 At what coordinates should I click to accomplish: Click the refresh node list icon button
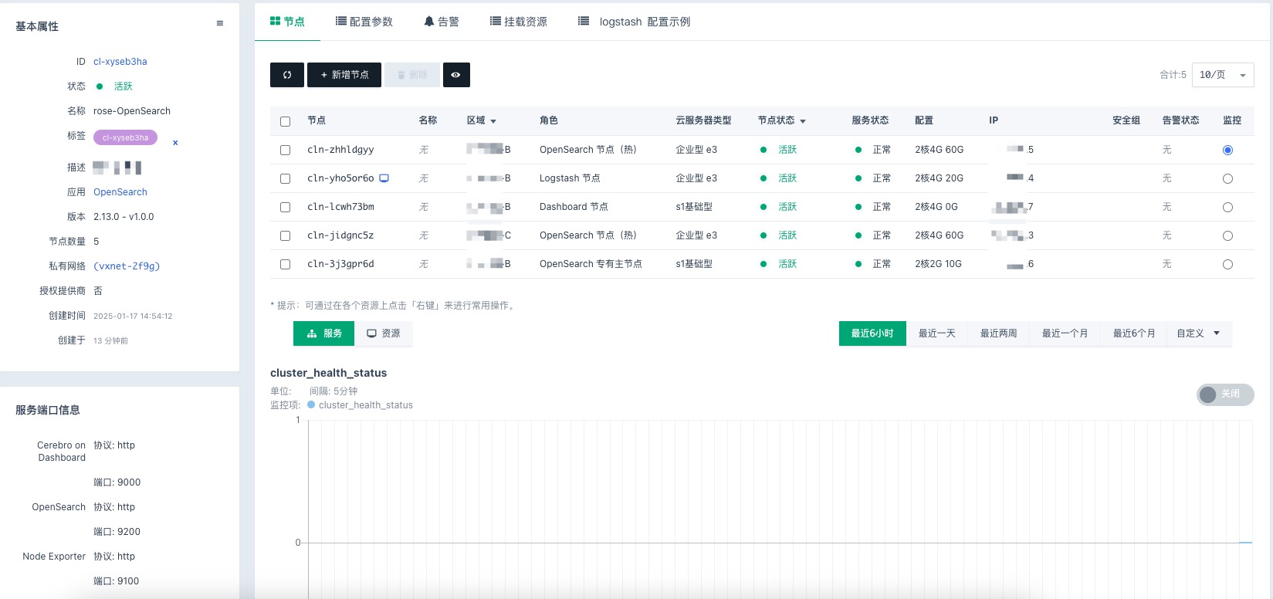tap(286, 75)
